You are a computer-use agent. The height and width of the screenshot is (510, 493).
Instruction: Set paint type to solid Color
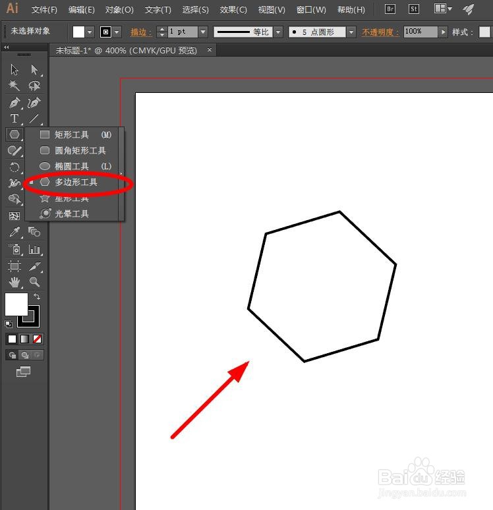click(x=12, y=339)
